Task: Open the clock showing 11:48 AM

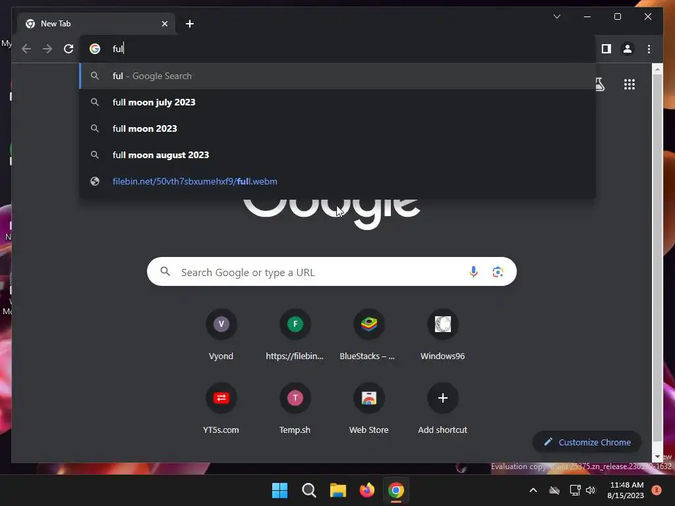Action: pyautogui.click(x=626, y=490)
